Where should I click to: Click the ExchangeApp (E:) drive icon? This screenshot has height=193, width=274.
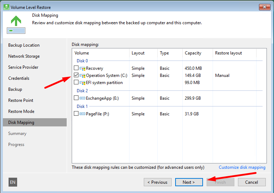(82, 98)
